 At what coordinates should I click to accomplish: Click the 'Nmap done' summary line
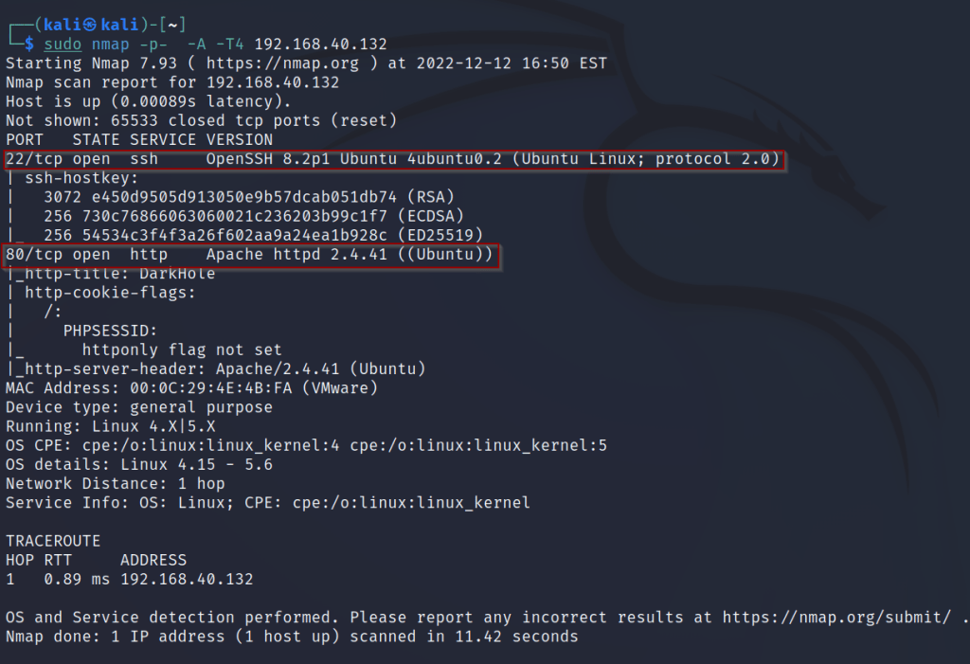coord(292,637)
